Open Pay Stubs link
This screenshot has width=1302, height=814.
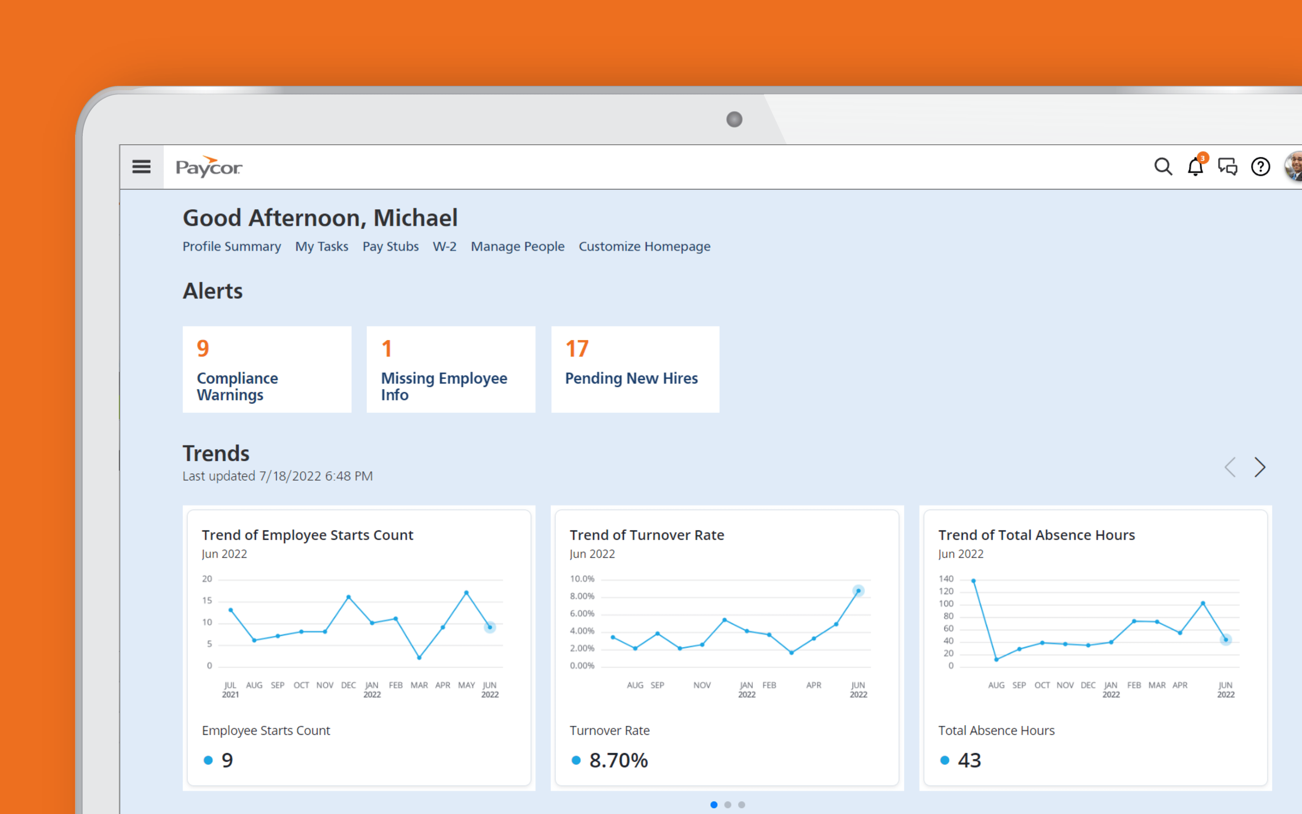pos(390,247)
